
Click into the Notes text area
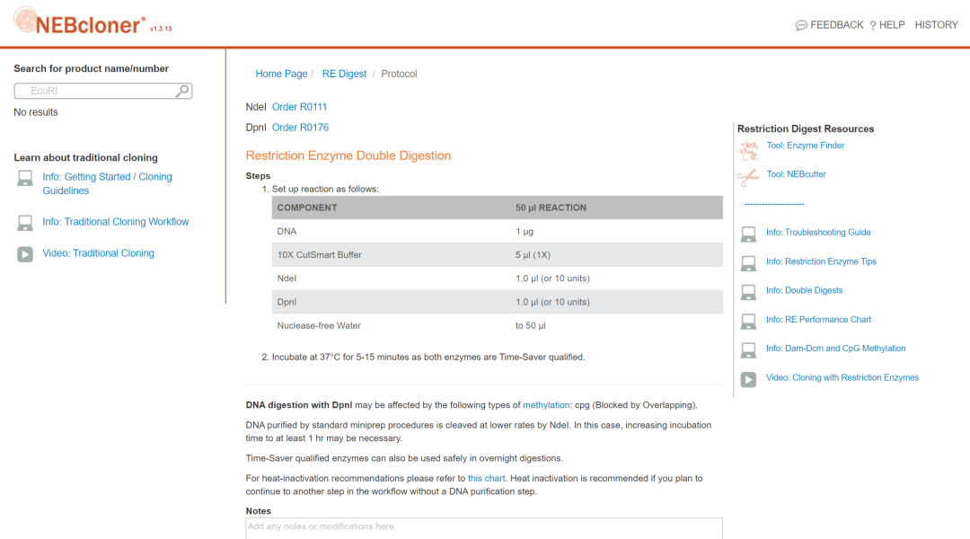click(484, 528)
